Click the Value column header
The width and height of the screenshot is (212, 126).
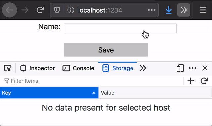pyautogui.click(x=155, y=93)
